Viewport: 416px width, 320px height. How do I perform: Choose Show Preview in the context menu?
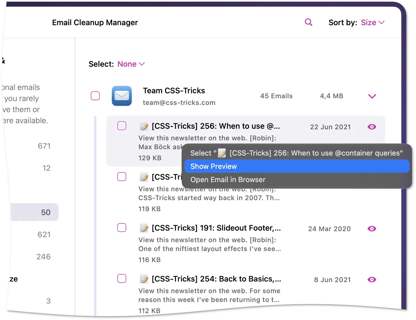[x=297, y=166]
